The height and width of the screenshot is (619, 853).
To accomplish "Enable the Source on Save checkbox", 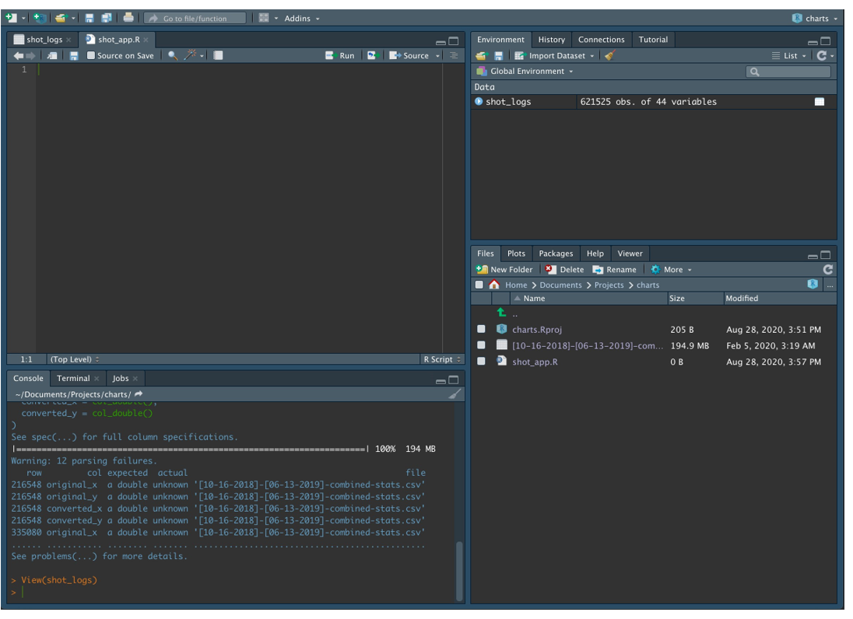I will (91, 56).
